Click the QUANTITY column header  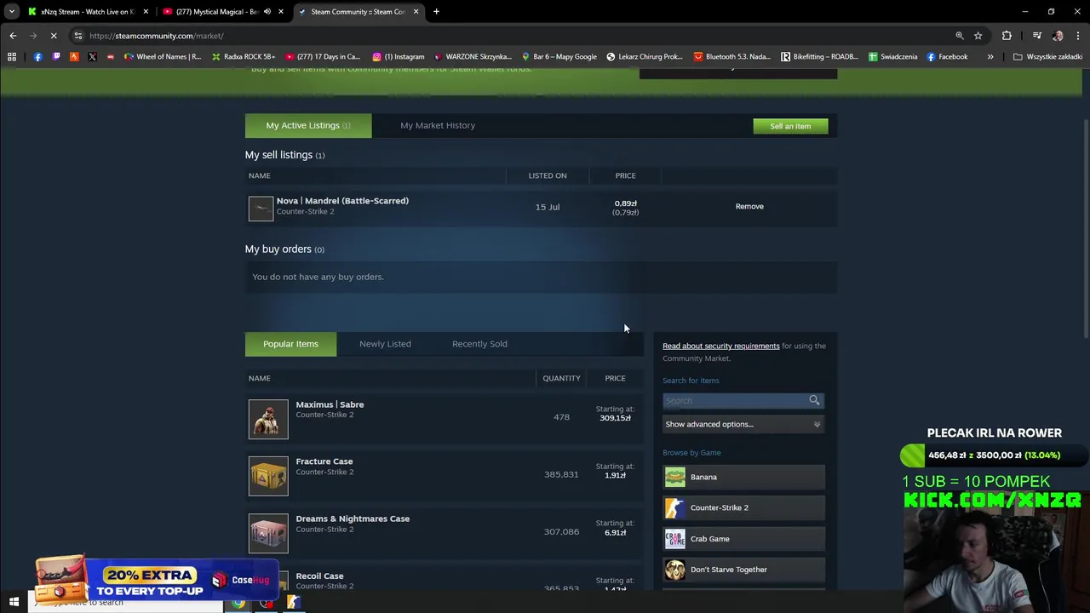point(561,378)
